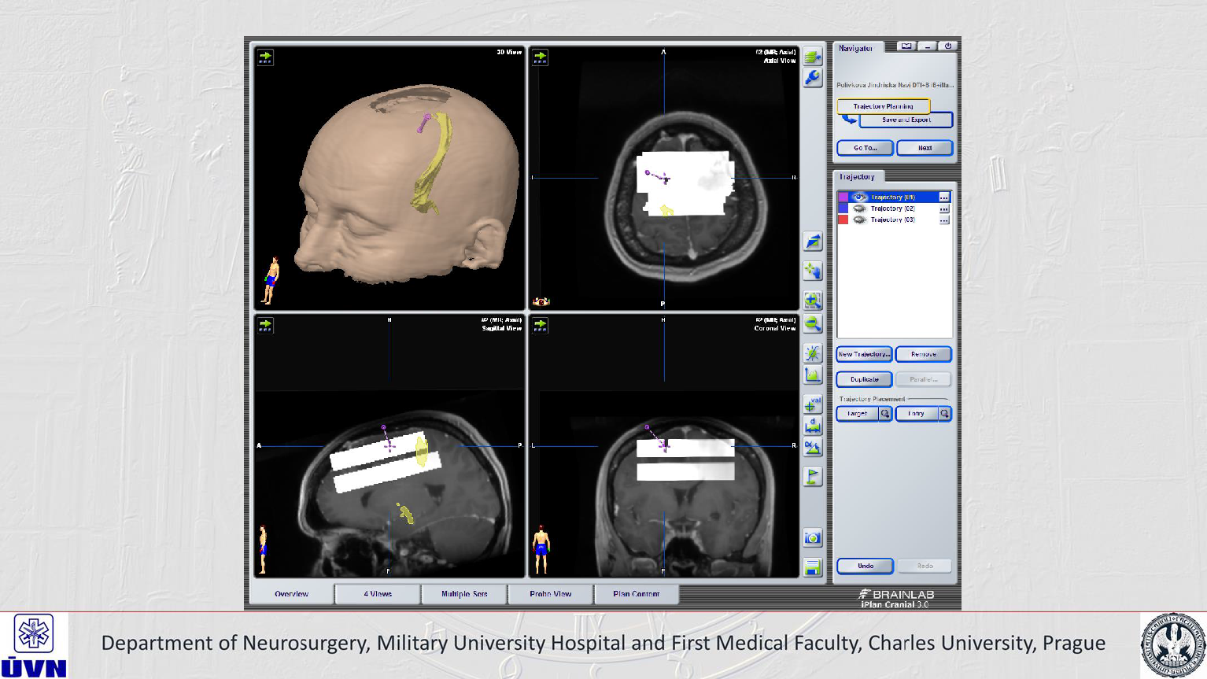Click the screenshot camera icon

point(812,538)
